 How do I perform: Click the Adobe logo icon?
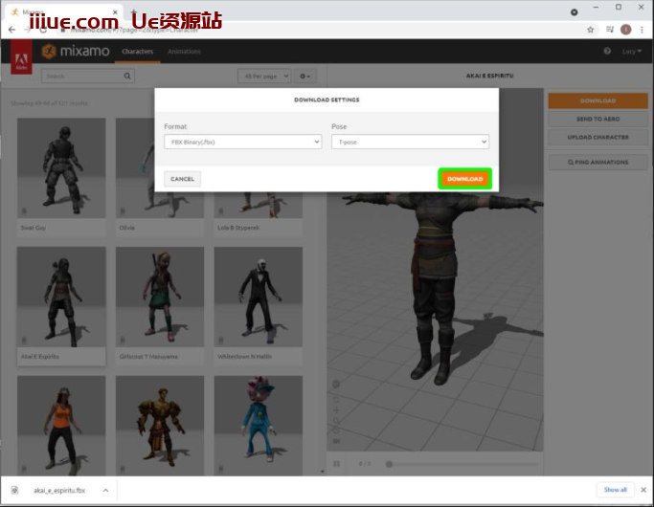[21, 61]
